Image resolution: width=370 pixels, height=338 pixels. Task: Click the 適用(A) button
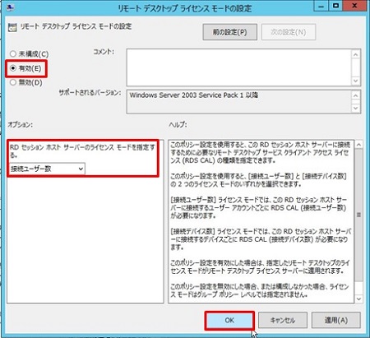point(336,320)
